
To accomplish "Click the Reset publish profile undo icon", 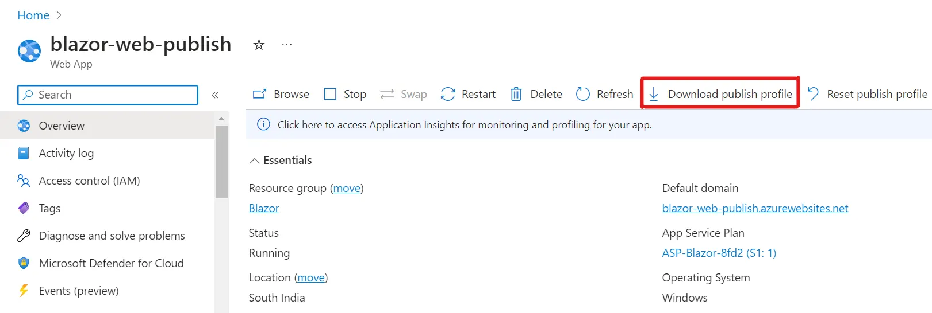I will [813, 94].
